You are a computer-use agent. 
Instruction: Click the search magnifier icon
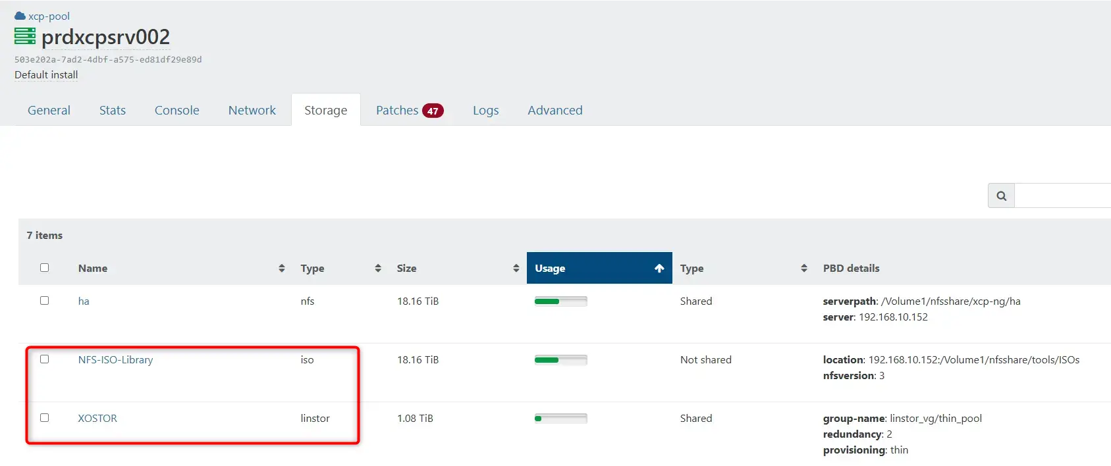[x=1001, y=195]
